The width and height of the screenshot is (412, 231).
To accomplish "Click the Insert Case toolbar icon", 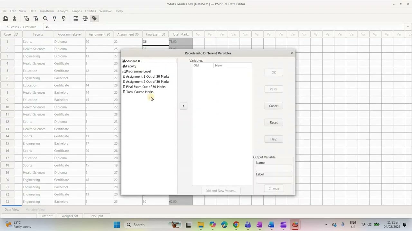I will coord(54,19).
